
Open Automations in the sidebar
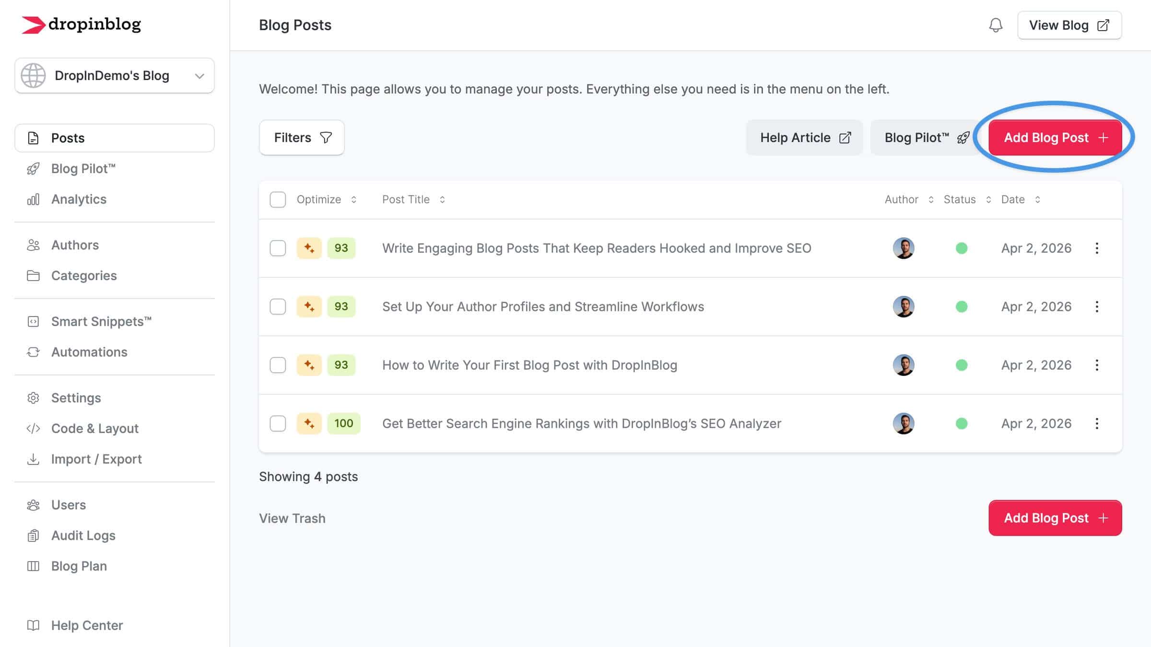tap(89, 353)
